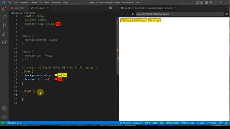The width and height of the screenshot is (230, 129).
Task: Click the .item1 selector on line 21
Action: pyautogui.click(x=27, y=91)
